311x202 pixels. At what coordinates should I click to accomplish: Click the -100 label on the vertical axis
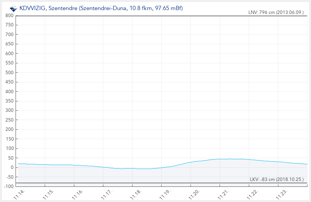click(9, 186)
